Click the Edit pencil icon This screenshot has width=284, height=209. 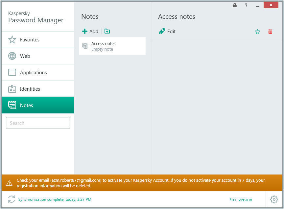pos(162,31)
